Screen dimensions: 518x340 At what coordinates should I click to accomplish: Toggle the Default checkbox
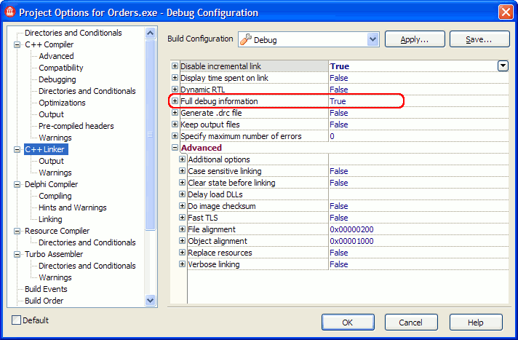click(x=17, y=320)
